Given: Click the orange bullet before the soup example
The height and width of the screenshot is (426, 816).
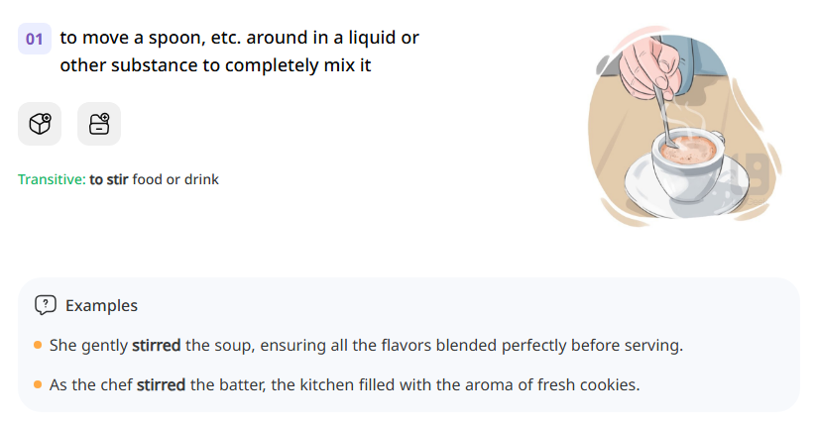Looking at the screenshot, I should (38, 346).
